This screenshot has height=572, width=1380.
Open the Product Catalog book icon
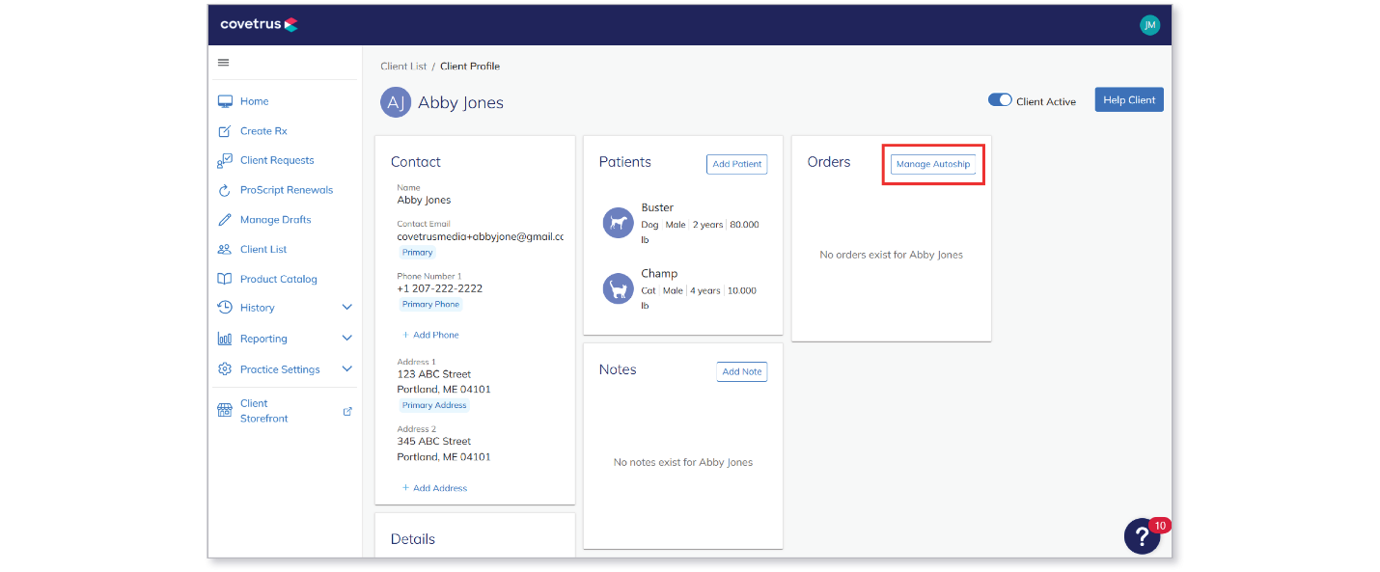tap(225, 279)
